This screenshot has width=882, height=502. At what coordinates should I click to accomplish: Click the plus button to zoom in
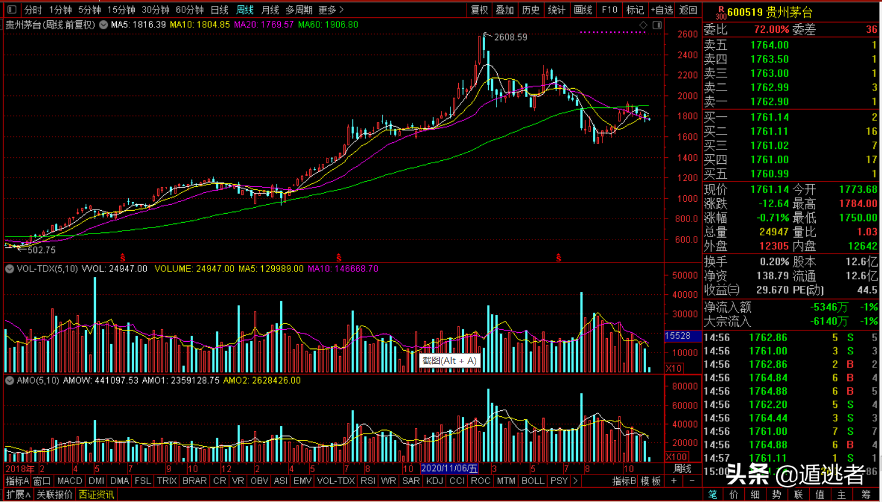(674, 481)
